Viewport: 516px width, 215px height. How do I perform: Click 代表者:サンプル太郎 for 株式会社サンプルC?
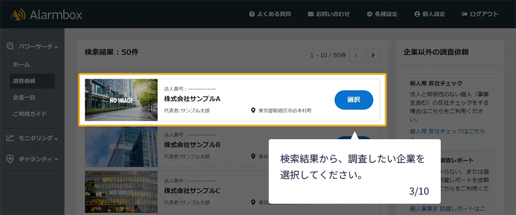pyautogui.click(x=187, y=202)
